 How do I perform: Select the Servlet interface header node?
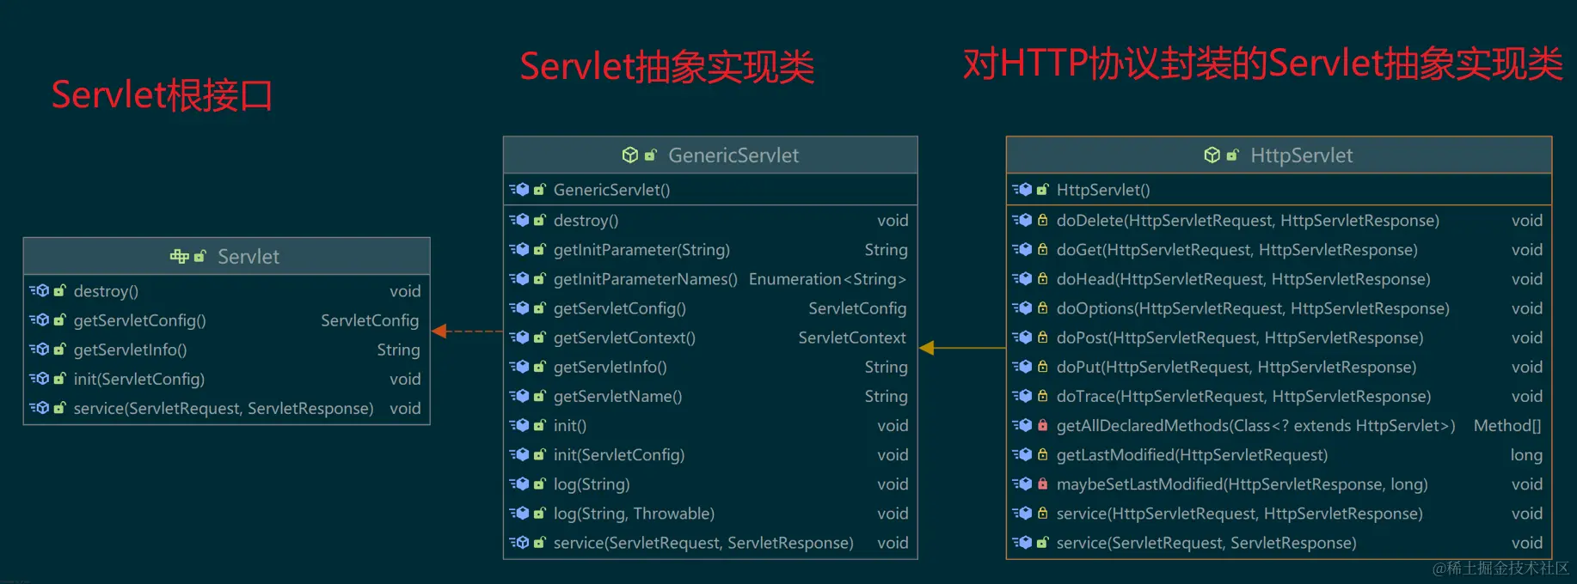click(227, 256)
